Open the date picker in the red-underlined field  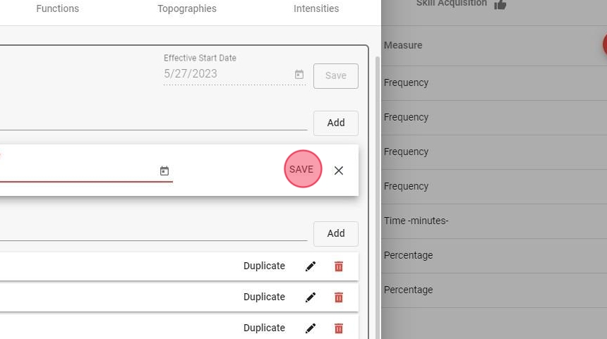click(x=164, y=171)
